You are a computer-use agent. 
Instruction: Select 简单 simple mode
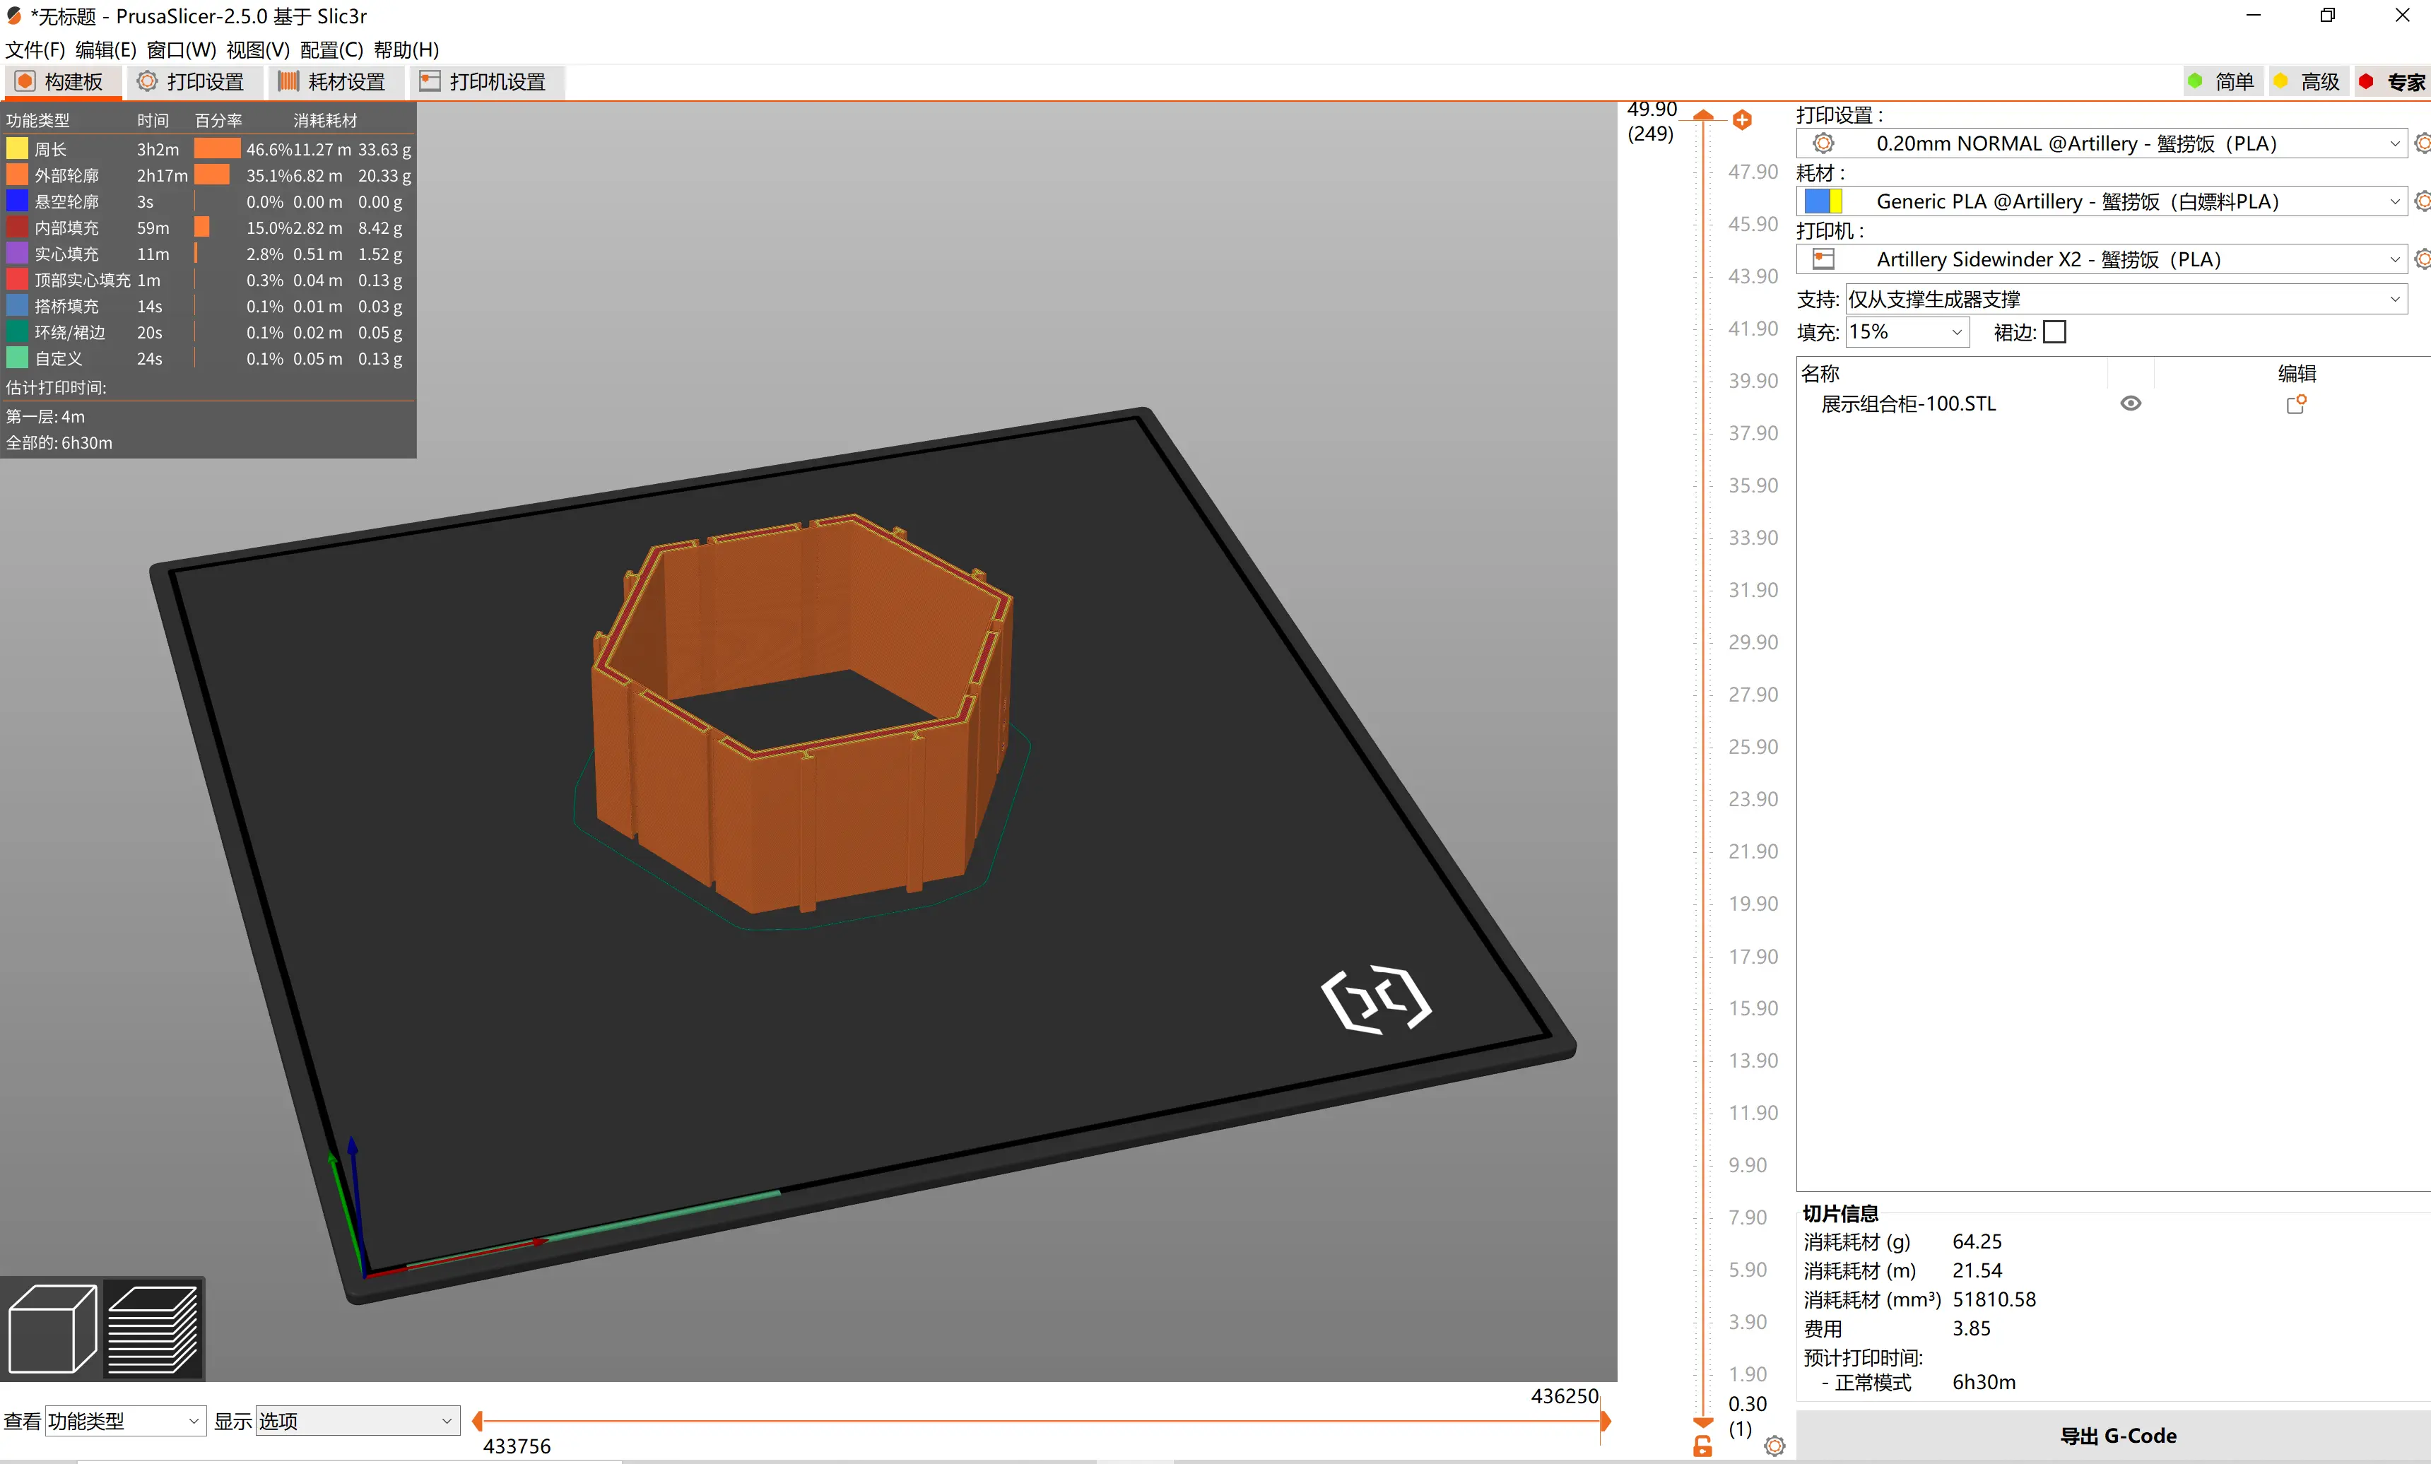pos(2222,82)
